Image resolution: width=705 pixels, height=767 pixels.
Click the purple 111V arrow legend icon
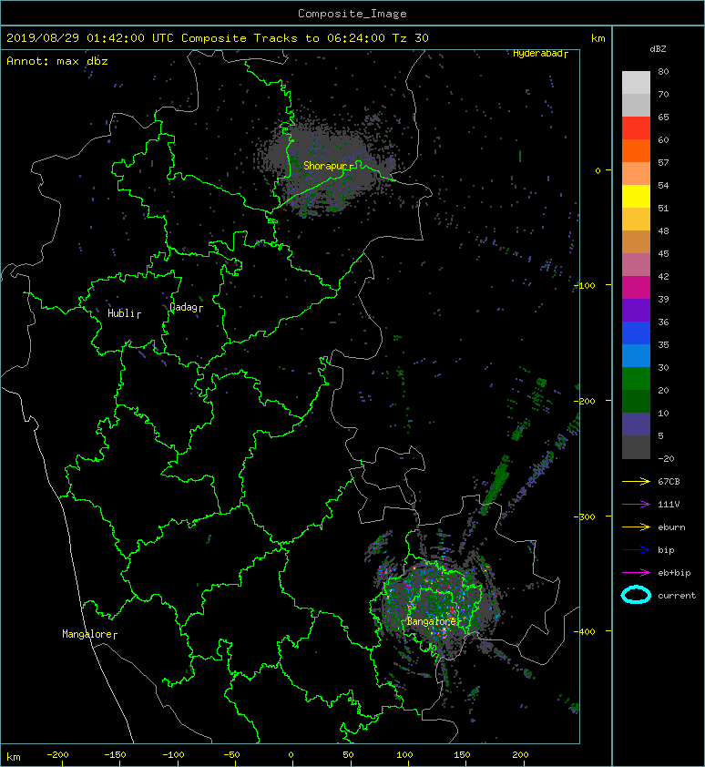tap(636, 505)
